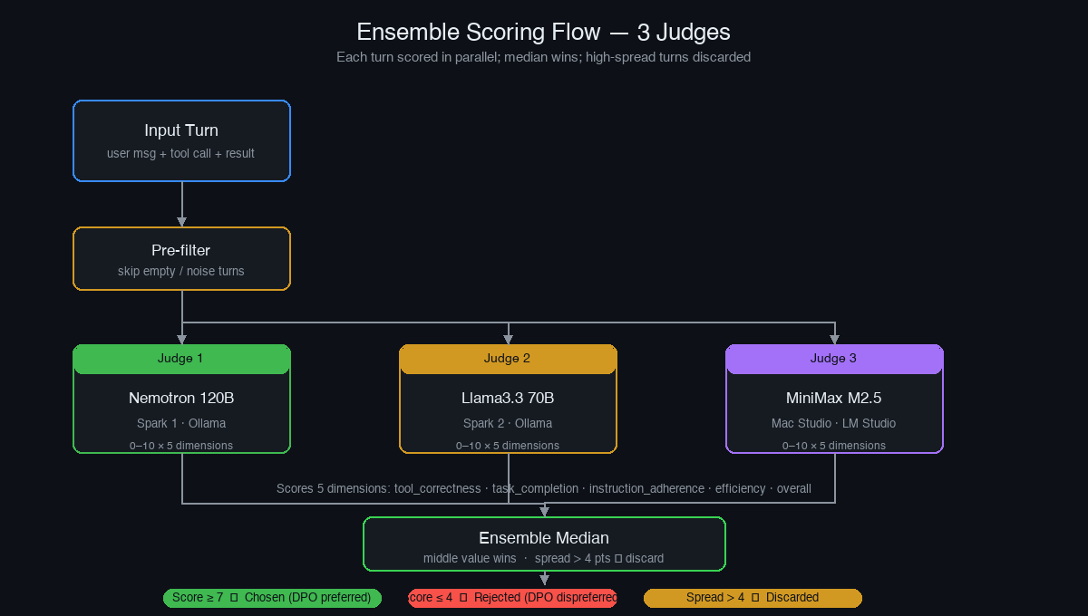Click the skip empty / noise turns caption
The image size is (1088, 616).
pyautogui.click(x=181, y=271)
